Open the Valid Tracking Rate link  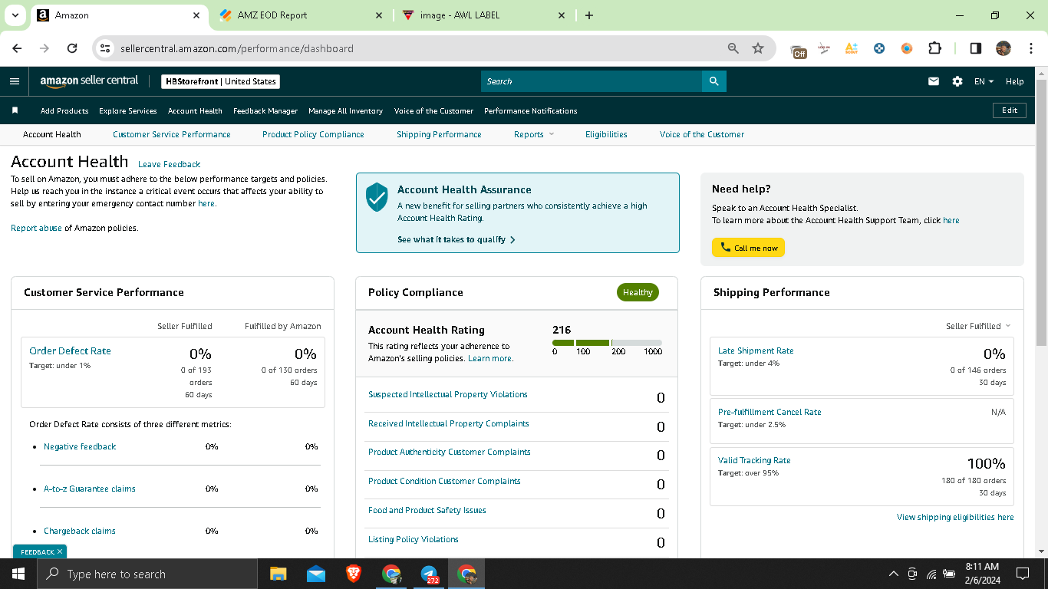(754, 460)
